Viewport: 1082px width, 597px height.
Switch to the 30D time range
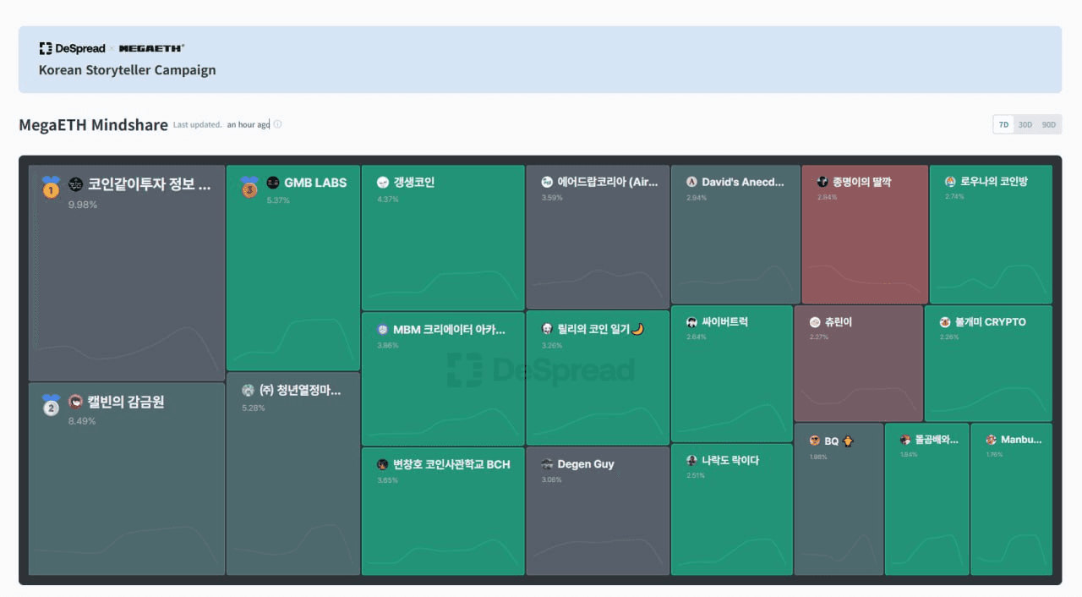pyautogui.click(x=1025, y=125)
